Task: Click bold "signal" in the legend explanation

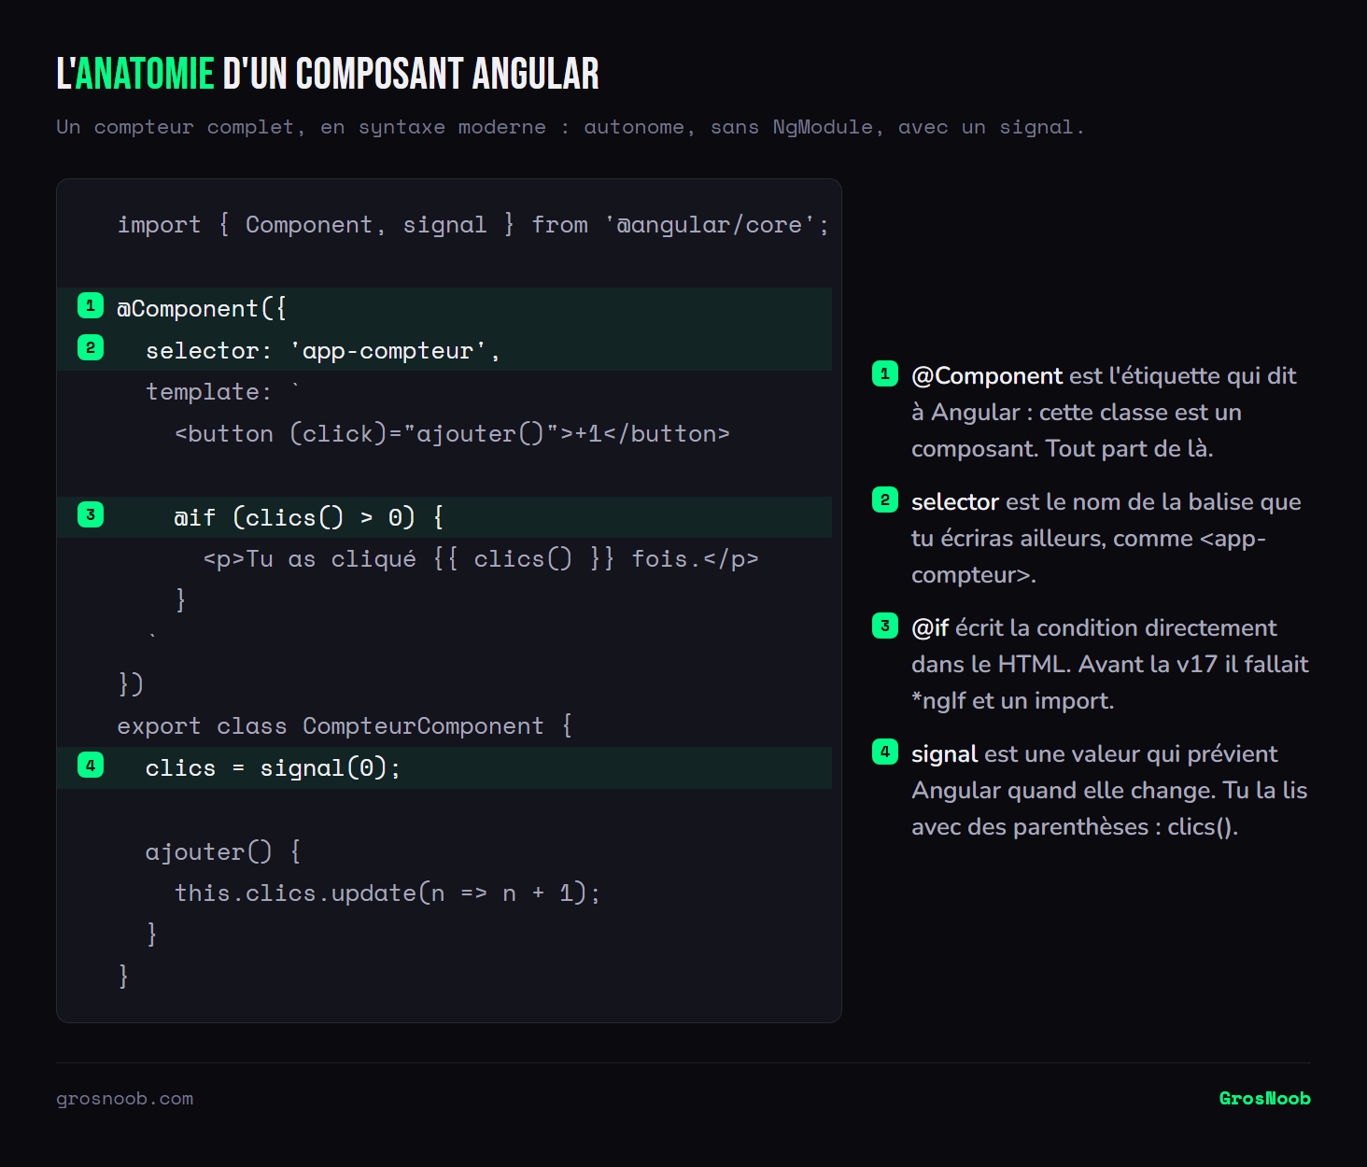Action: pyautogui.click(x=944, y=754)
